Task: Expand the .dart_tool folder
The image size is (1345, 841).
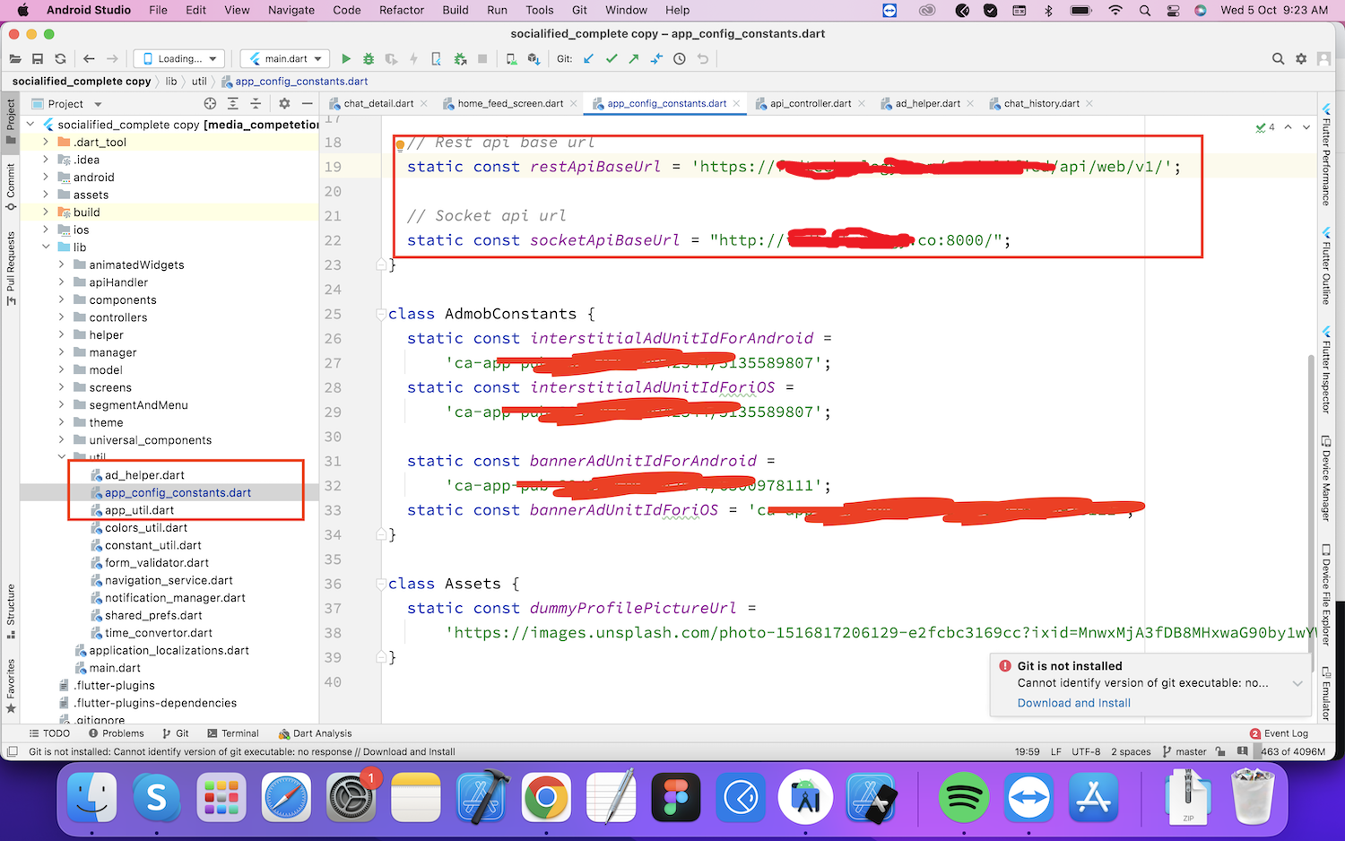Action: click(x=46, y=142)
